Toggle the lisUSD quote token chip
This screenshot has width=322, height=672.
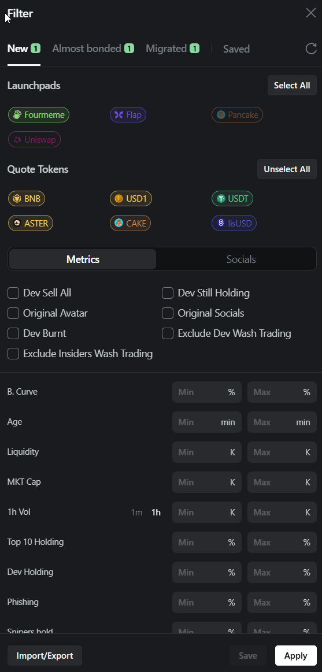(234, 223)
